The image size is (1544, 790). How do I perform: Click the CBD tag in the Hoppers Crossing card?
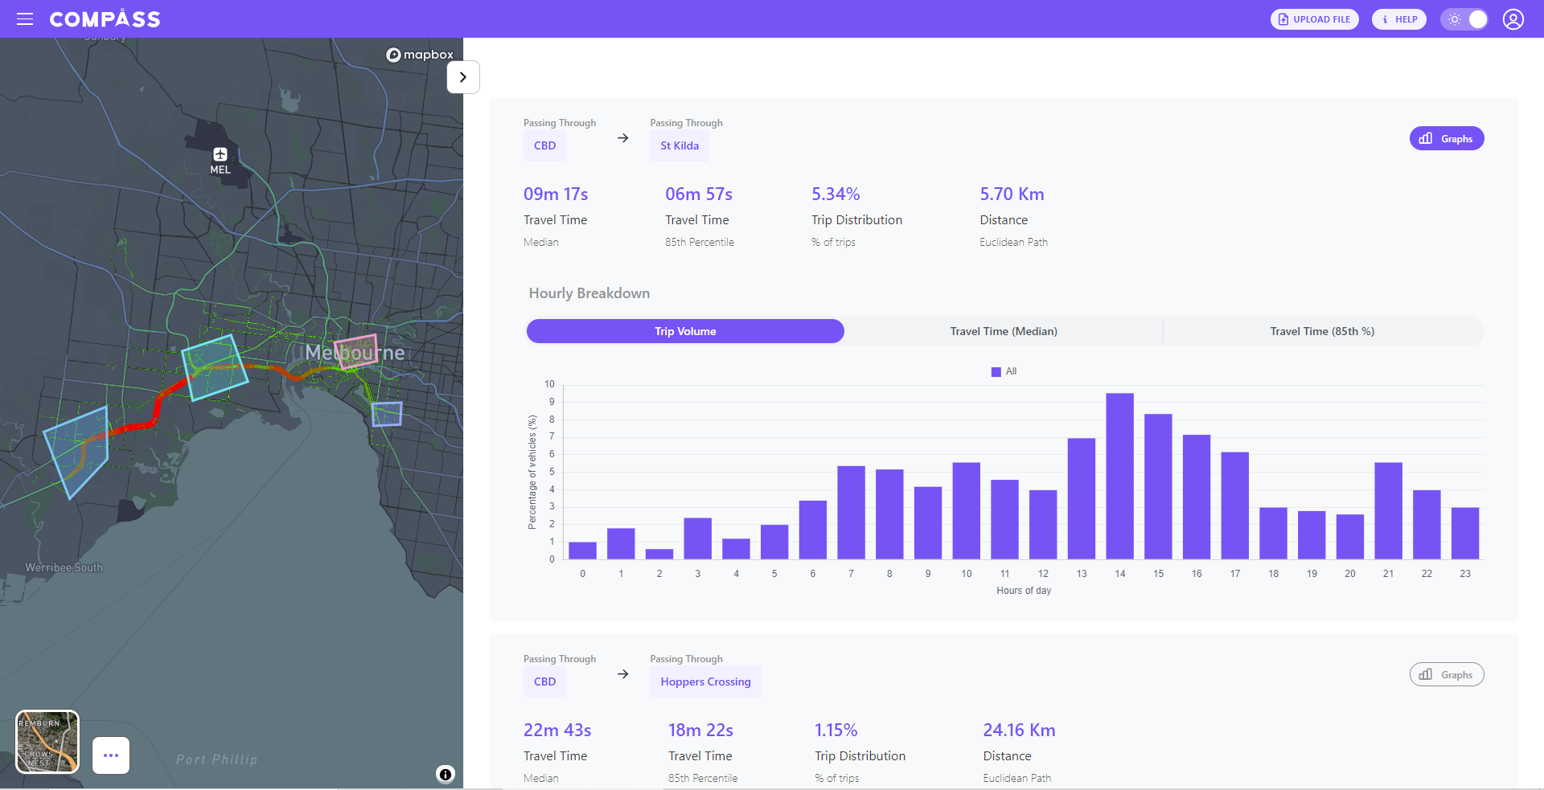[x=544, y=682]
